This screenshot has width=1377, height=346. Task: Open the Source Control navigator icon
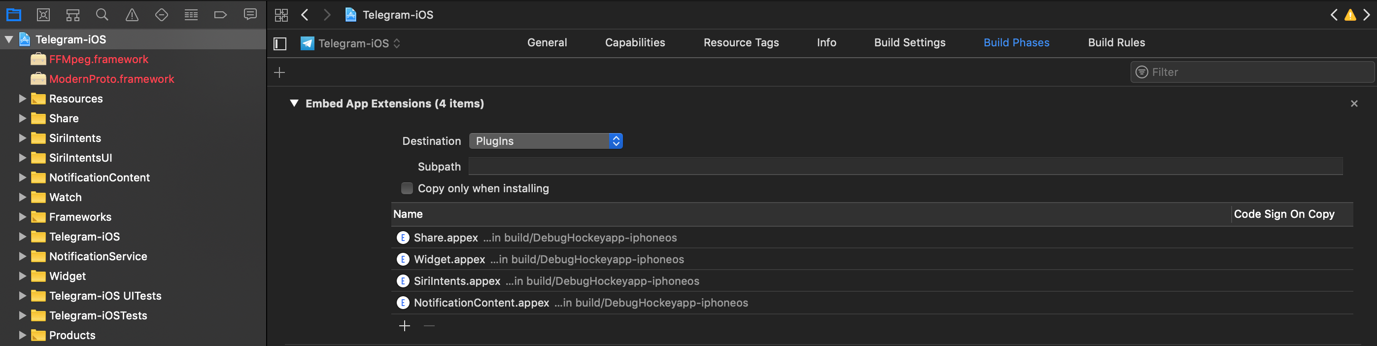coord(43,15)
